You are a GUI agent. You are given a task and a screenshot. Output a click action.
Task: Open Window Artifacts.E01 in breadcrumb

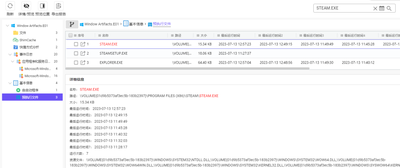coord(101,24)
